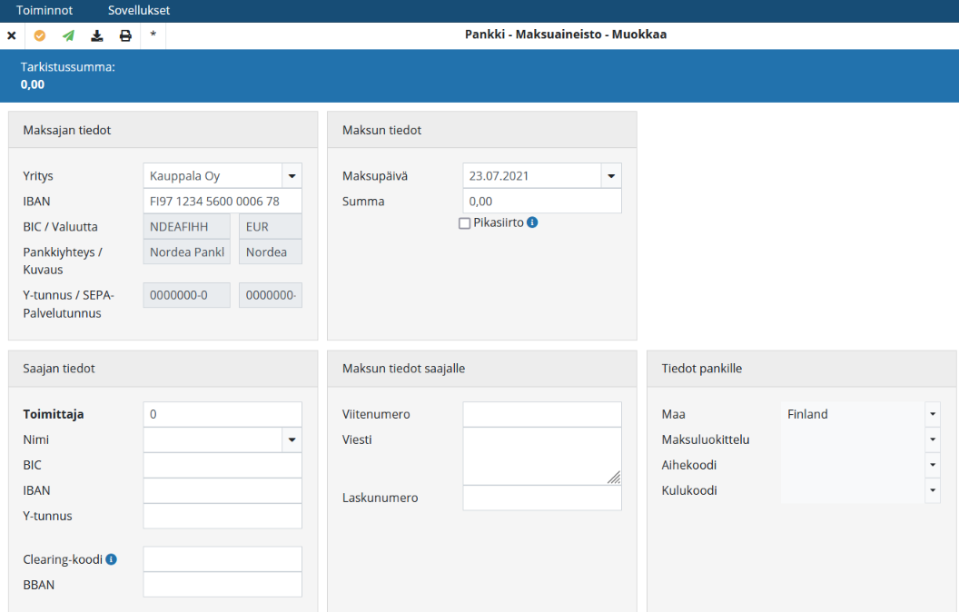The width and height of the screenshot is (959, 612).
Task: Click the asterisk icon in the toolbar
Action: pyautogui.click(x=153, y=35)
